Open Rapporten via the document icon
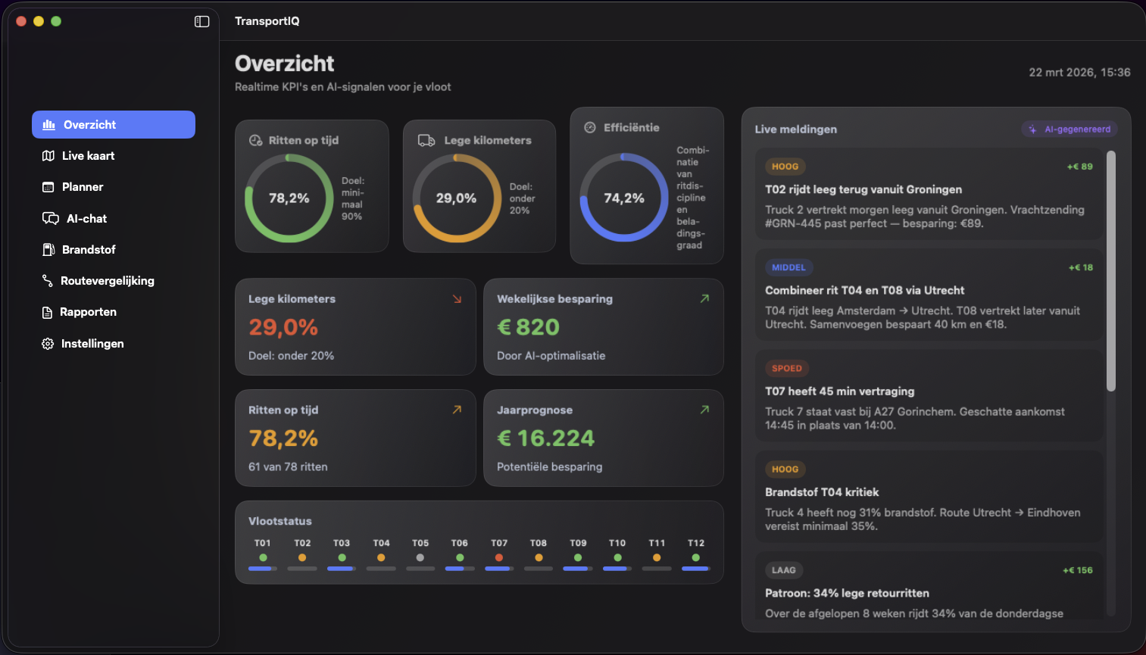This screenshot has width=1146, height=655. tap(47, 311)
